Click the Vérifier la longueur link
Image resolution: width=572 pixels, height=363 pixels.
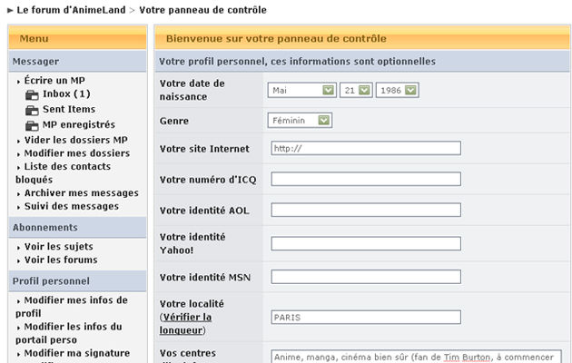185,324
